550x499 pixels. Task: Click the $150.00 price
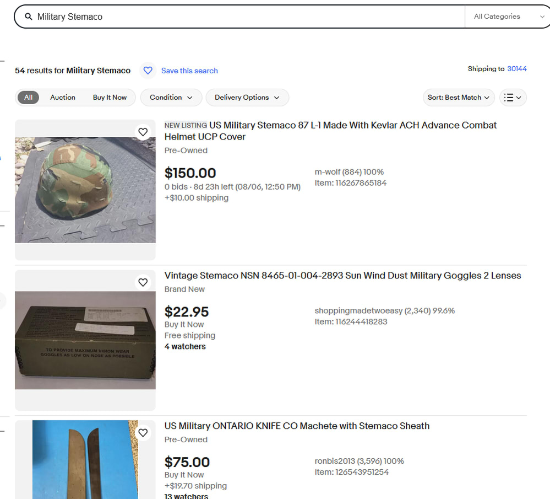[x=190, y=173]
